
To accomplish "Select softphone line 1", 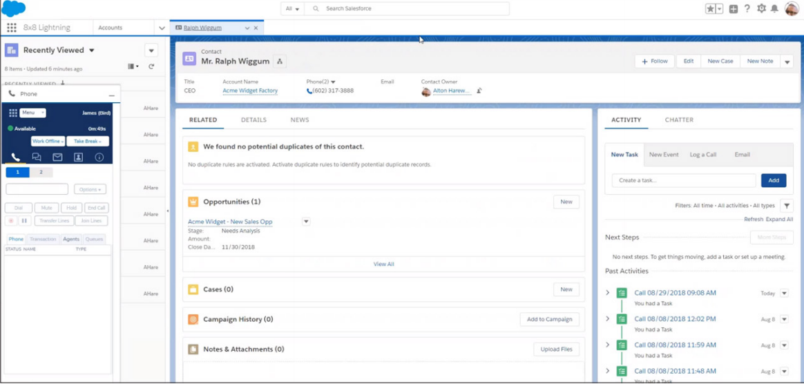I will click(x=18, y=172).
